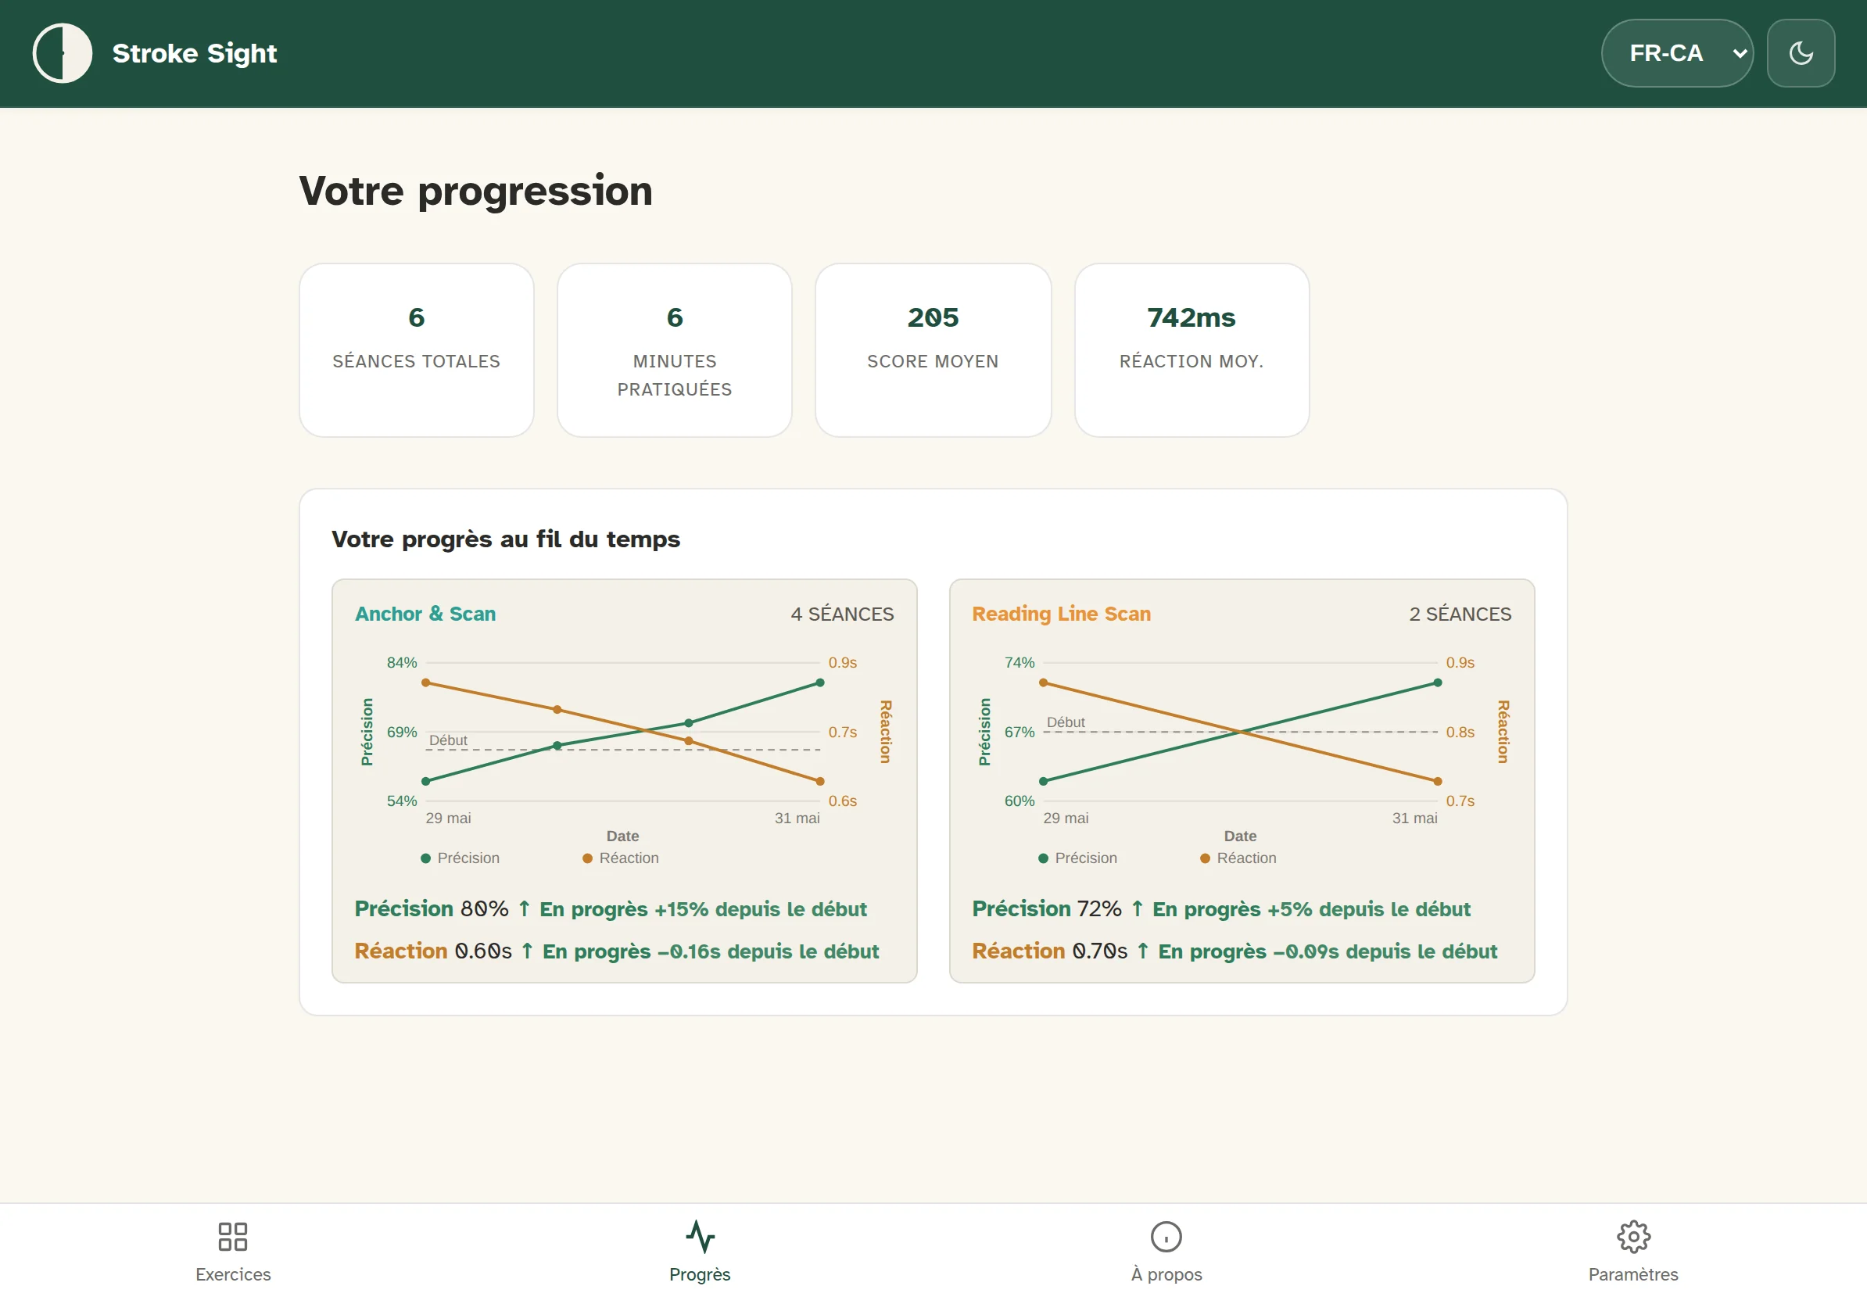Screen dimensions: 1867x1304
Task: Click the Séances totales stat card
Action: click(417, 349)
